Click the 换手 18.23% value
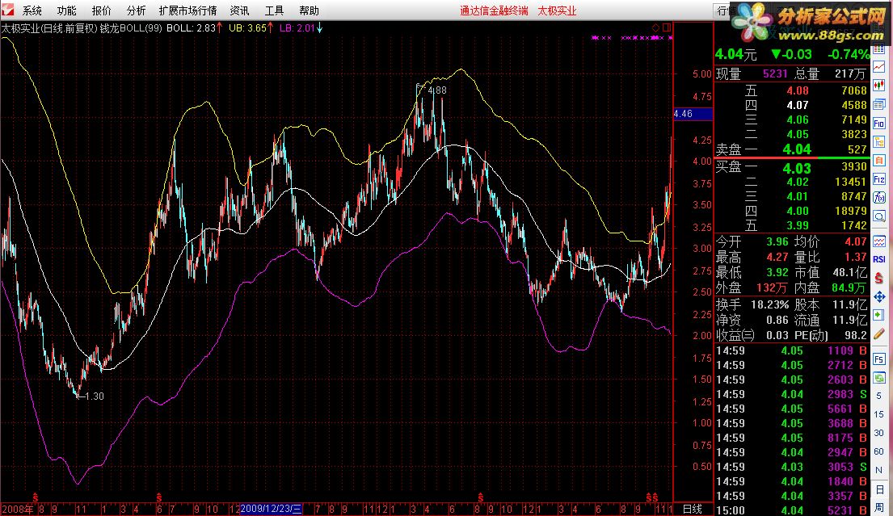Screen dimensions: 893x516 769,304
